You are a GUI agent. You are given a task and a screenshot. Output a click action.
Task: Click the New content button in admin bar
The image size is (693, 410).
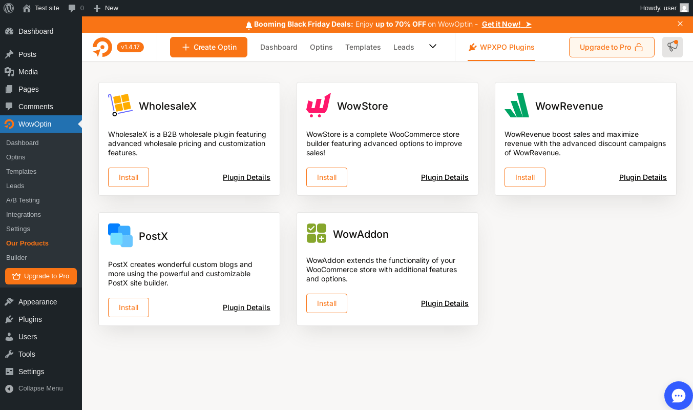click(106, 8)
